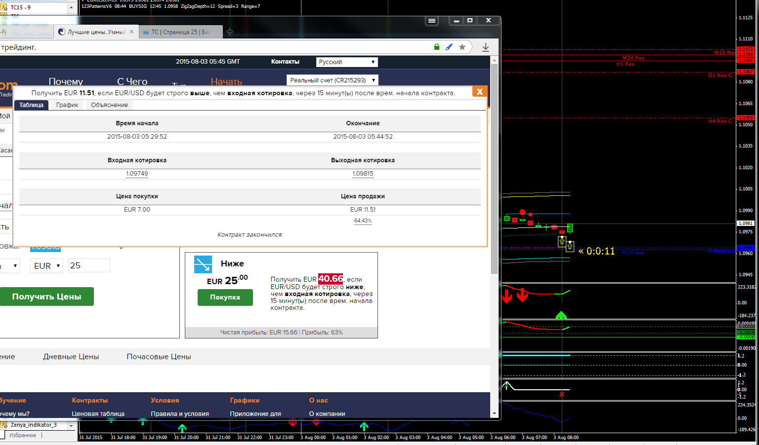Image resolution: width=759 pixels, height=445 pixels.
Task: Open 'Ценовая таблица' footer link
Action: coord(98,414)
